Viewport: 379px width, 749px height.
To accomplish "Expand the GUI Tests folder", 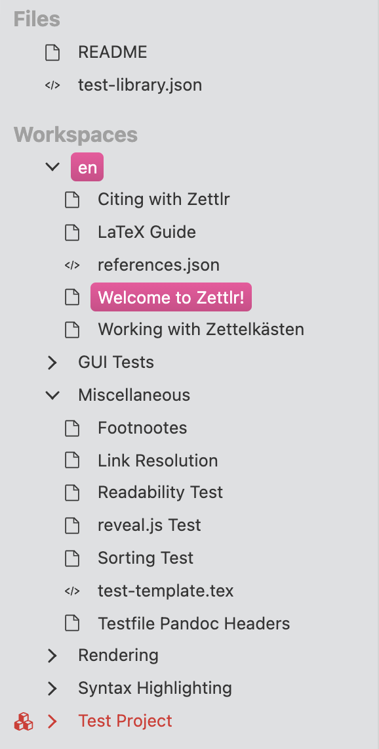I will (52, 362).
